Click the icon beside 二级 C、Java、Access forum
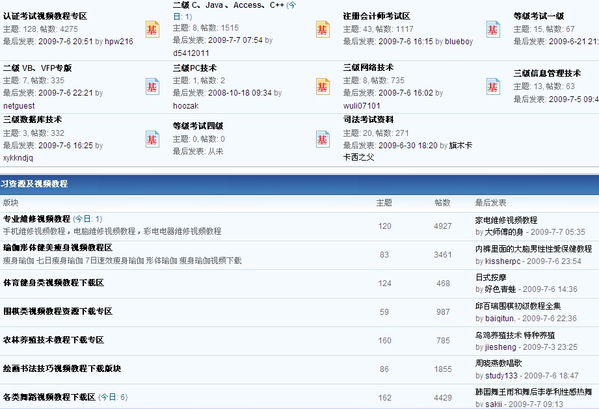 point(152,29)
